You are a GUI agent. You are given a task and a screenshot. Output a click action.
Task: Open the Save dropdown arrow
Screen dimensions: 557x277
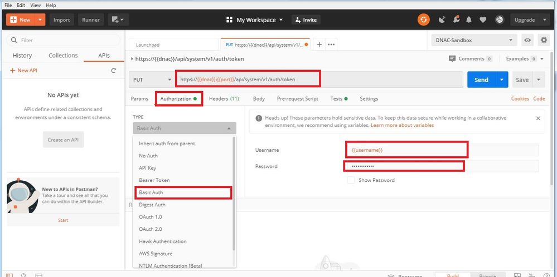(539, 80)
